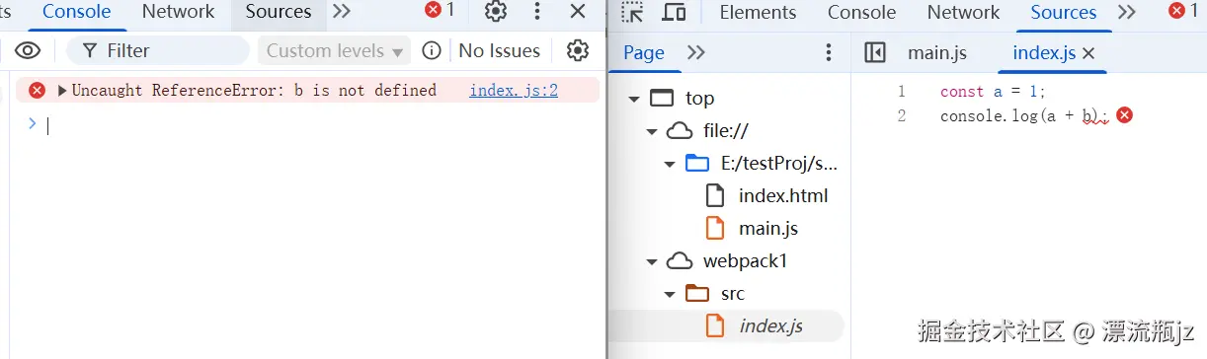The image size is (1207, 359).
Task: Collapse the src folder node
Action: (x=670, y=294)
